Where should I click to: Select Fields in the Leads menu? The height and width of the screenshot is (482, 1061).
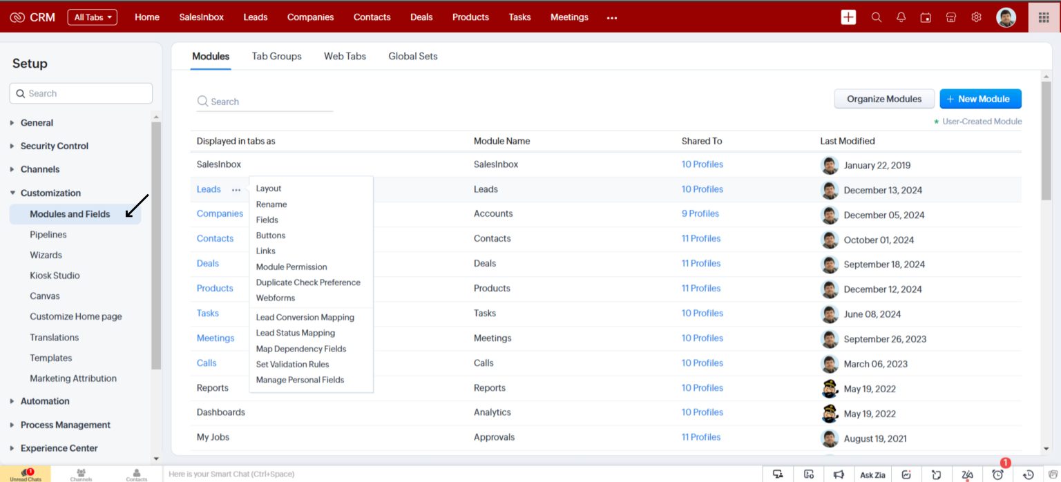pyautogui.click(x=267, y=220)
